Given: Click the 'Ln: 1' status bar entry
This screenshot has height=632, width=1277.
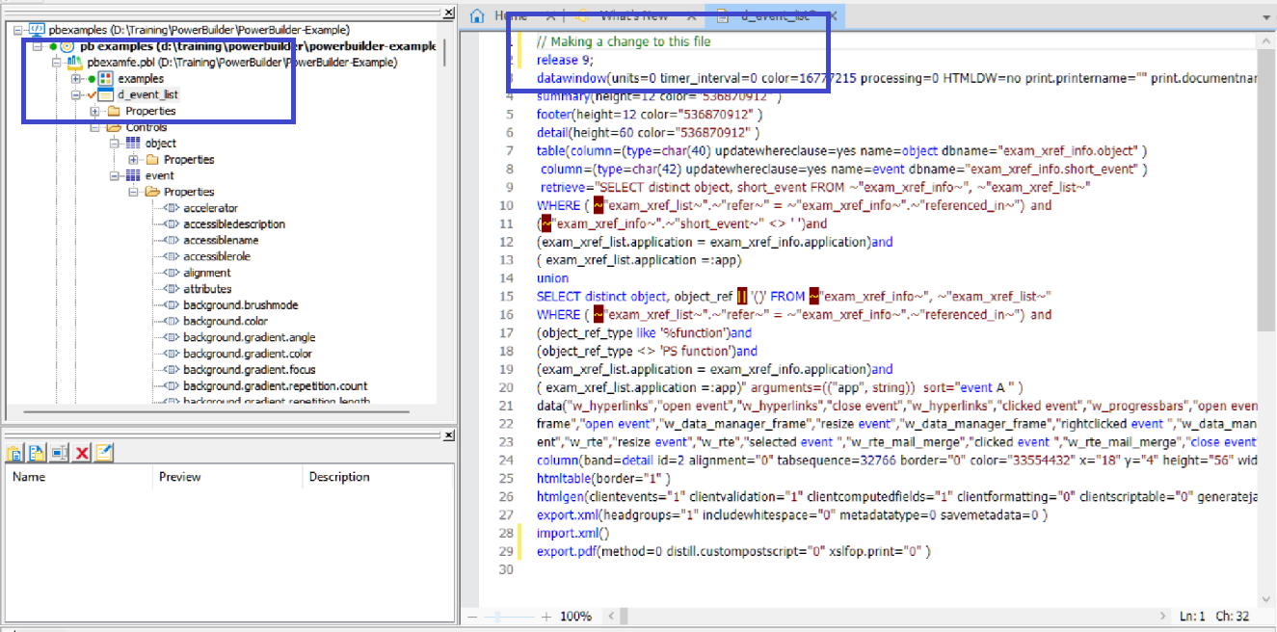Looking at the screenshot, I should [1193, 616].
